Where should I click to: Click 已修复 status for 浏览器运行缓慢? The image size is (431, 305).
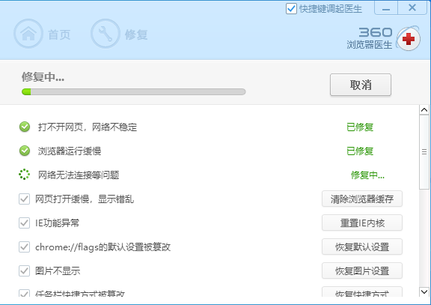360,151
